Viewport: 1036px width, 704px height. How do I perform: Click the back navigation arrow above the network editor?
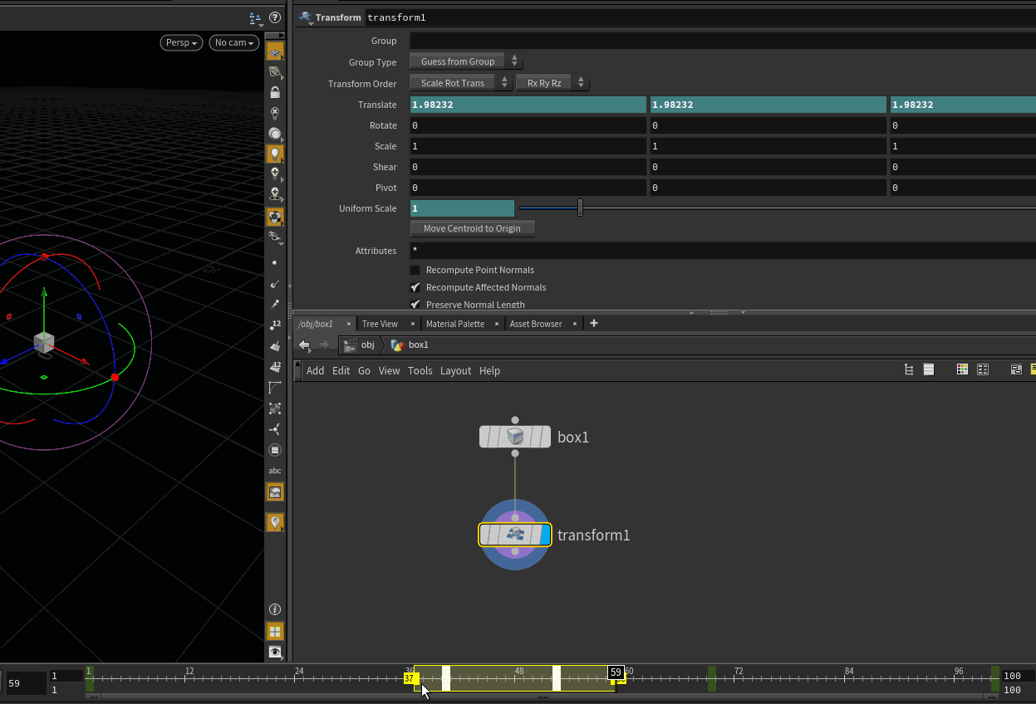click(x=304, y=344)
